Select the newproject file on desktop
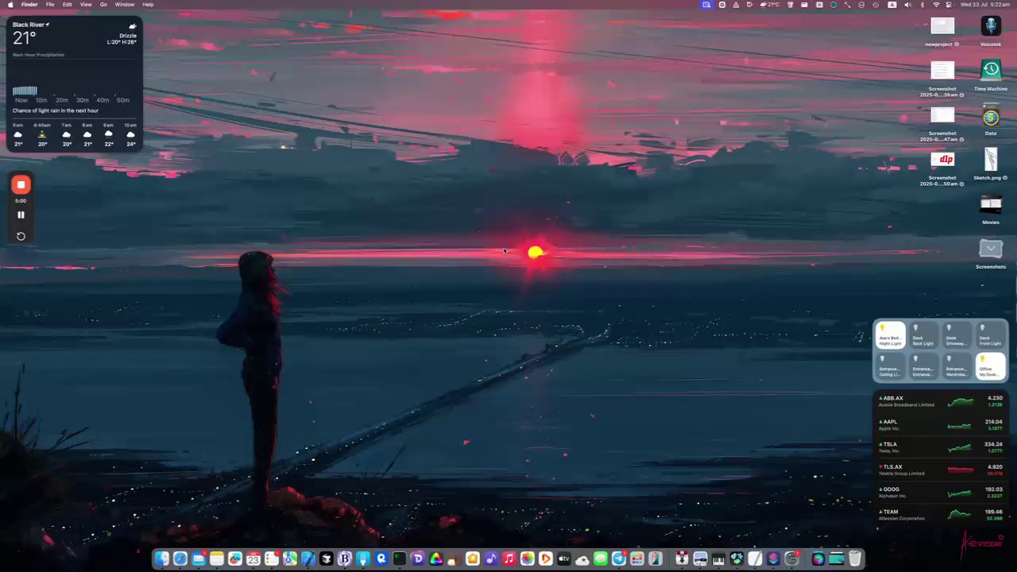 click(x=942, y=30)
